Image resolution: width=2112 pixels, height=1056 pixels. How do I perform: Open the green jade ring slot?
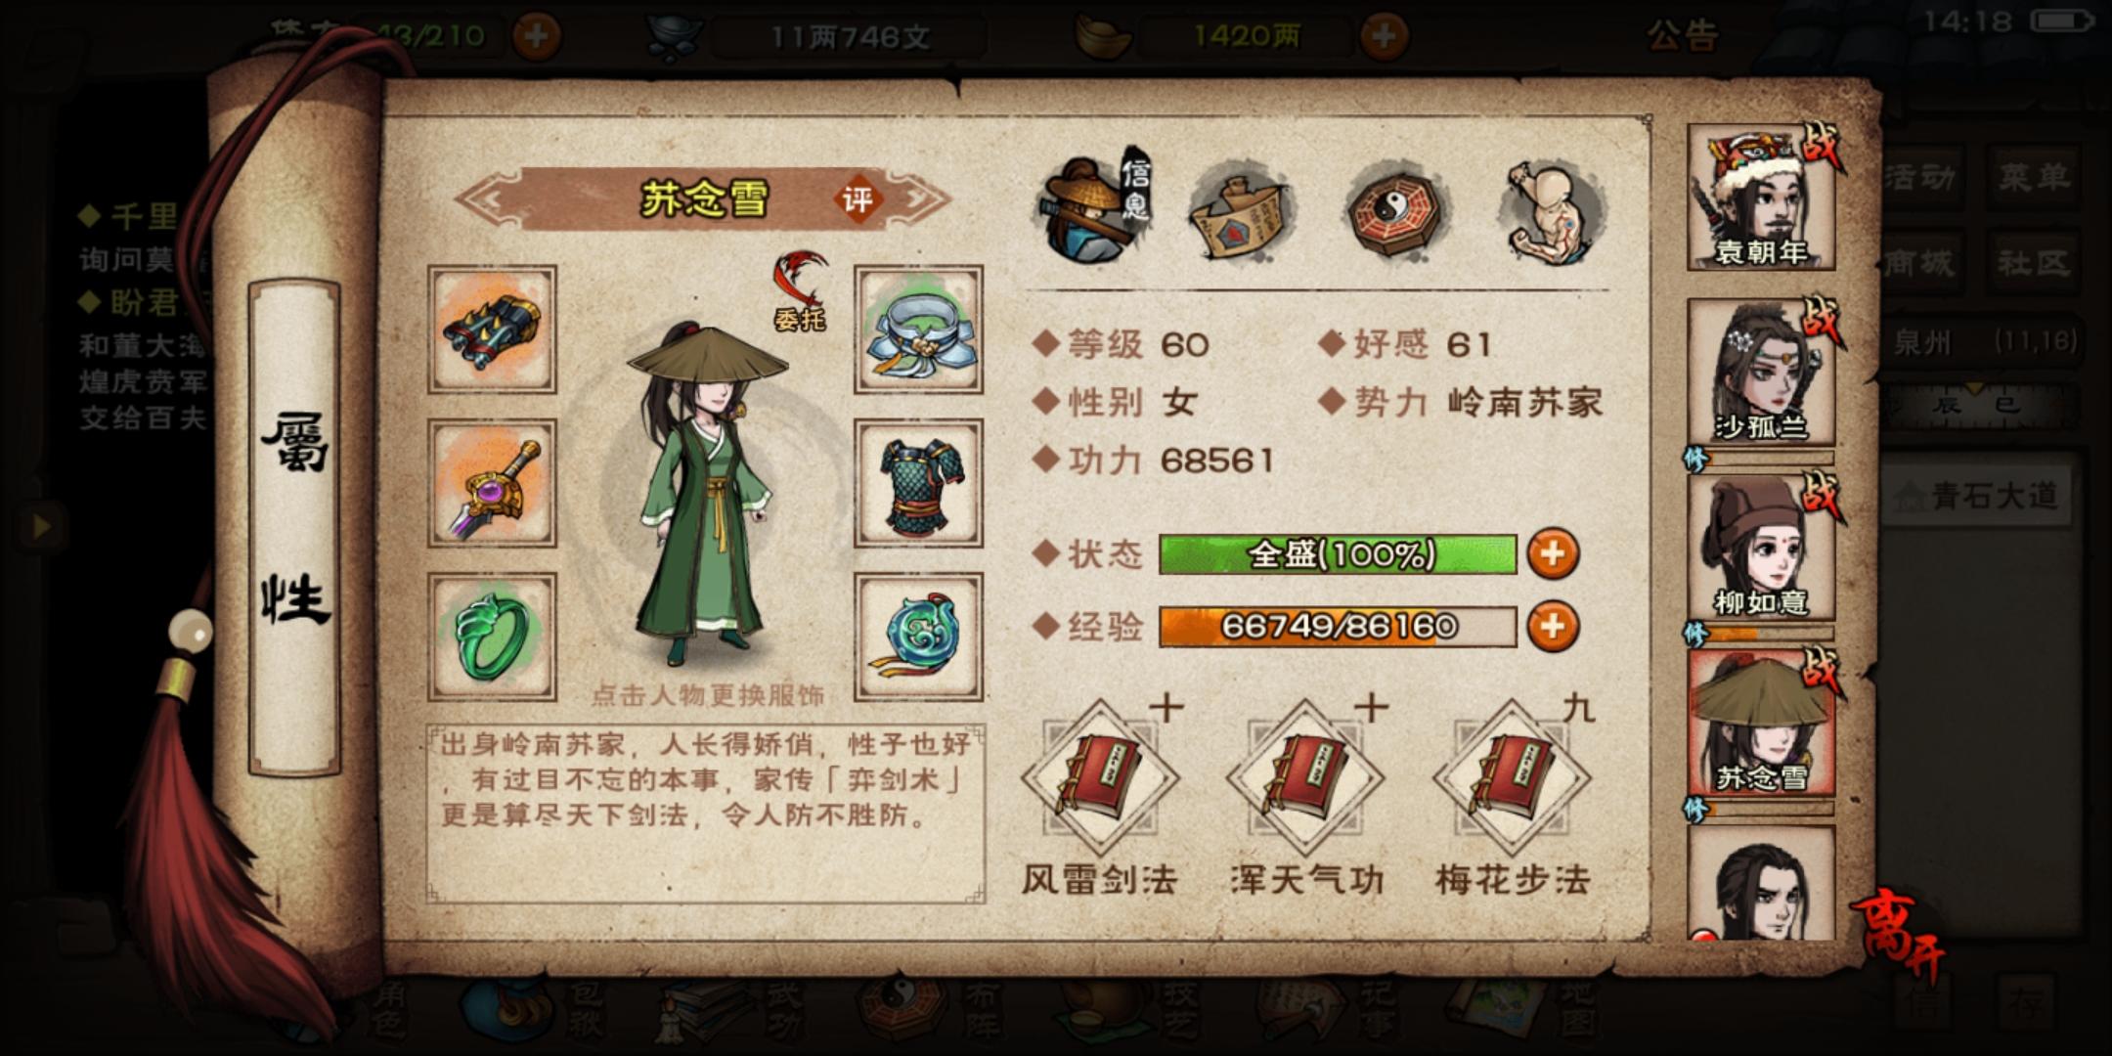(492, 637)
